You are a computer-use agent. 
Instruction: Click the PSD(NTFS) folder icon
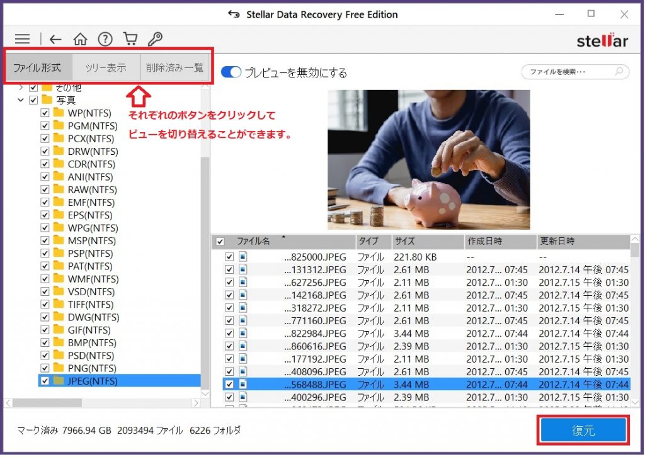59,355
